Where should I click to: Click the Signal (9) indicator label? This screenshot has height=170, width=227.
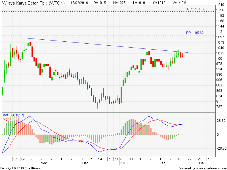pyautogui.click(x=10, y=119)
